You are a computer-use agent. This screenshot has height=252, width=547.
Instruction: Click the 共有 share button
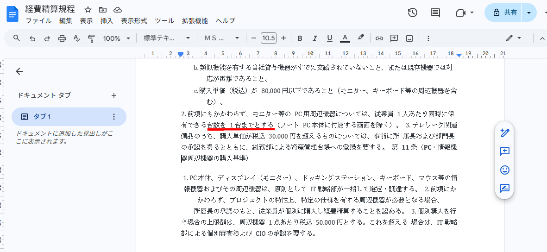[504, 13]
